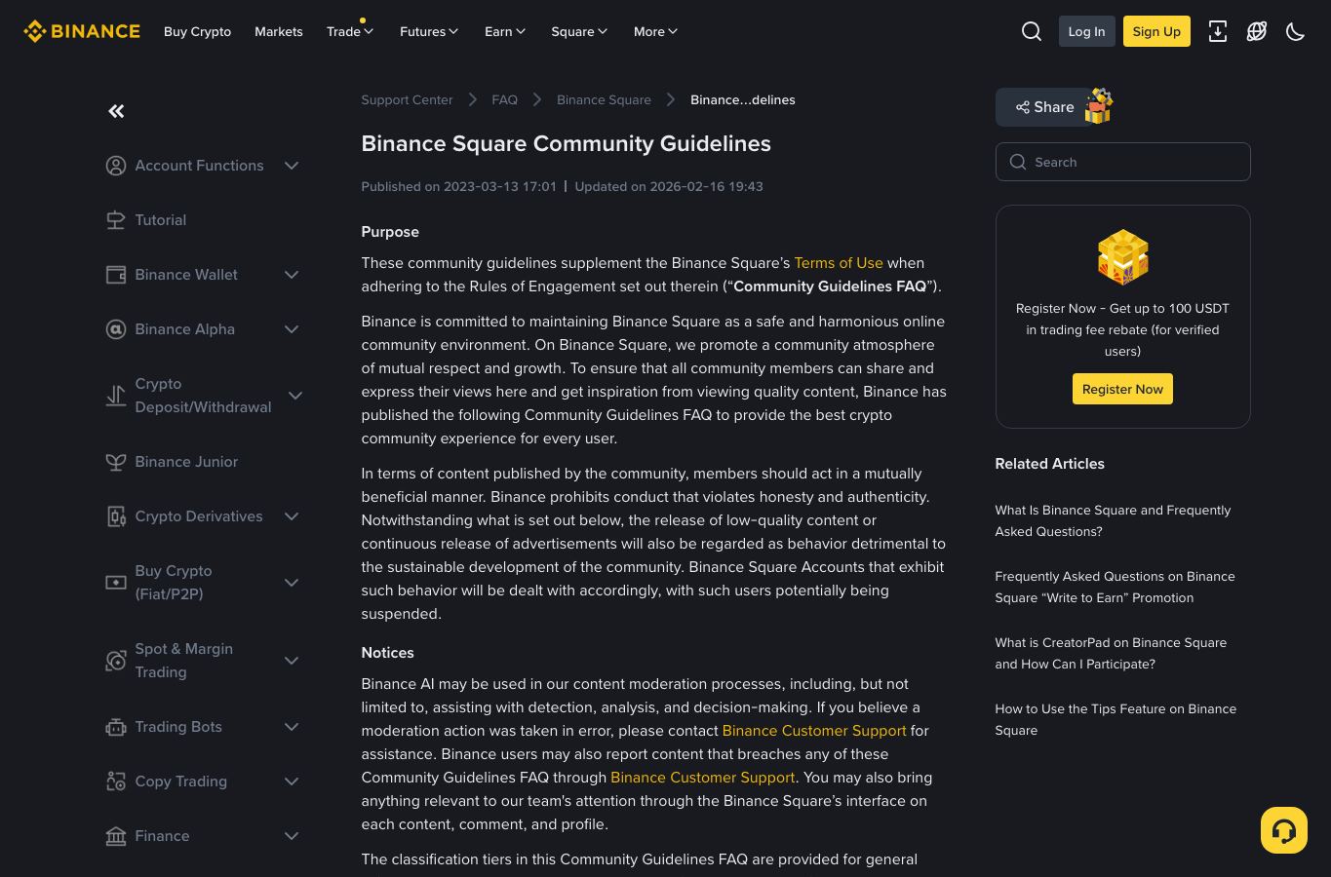Open the More dropdown menu
Image resolution: width=1331 pixels, height=877 pixels.
click(655, 31)
